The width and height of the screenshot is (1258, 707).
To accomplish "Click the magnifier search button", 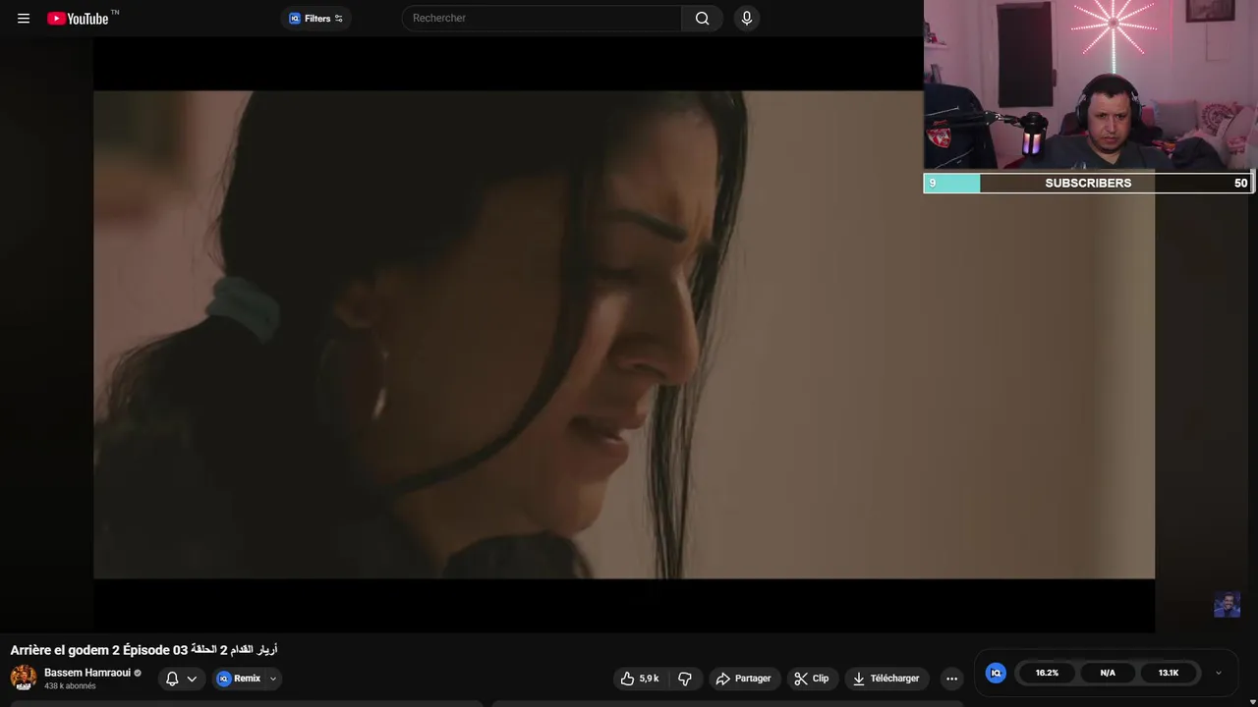I will point(702,18).
